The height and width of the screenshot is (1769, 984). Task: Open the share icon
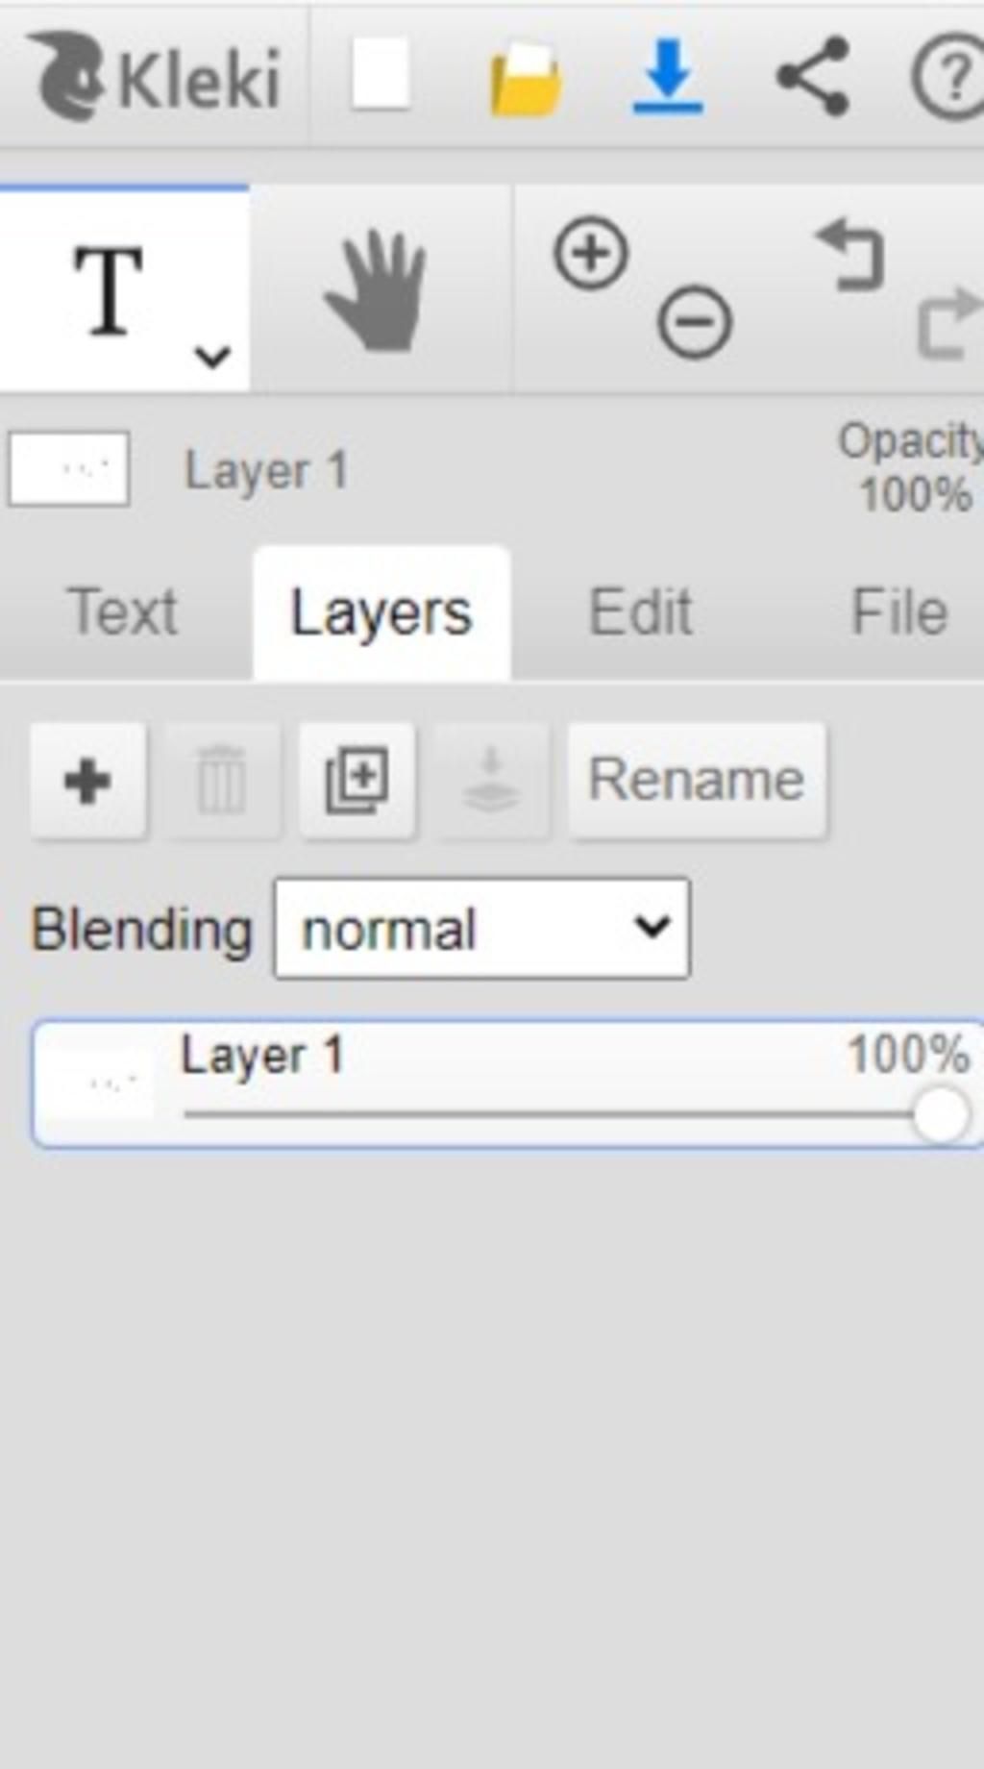click(813, 76)
